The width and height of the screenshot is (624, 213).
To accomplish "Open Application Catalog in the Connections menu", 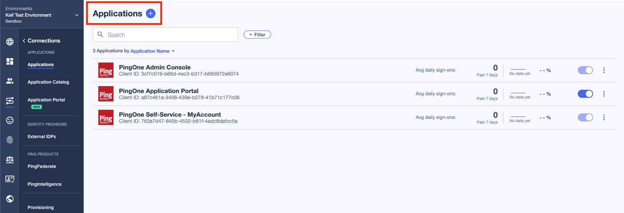I will coord(48,82).
